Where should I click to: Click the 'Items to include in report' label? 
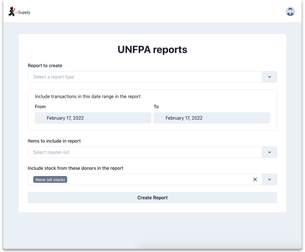click(x=54, y=141)
